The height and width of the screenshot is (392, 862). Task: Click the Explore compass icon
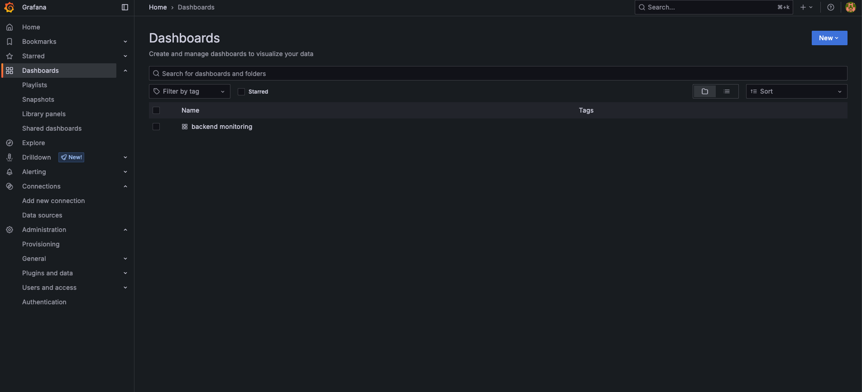coord(10,143)
